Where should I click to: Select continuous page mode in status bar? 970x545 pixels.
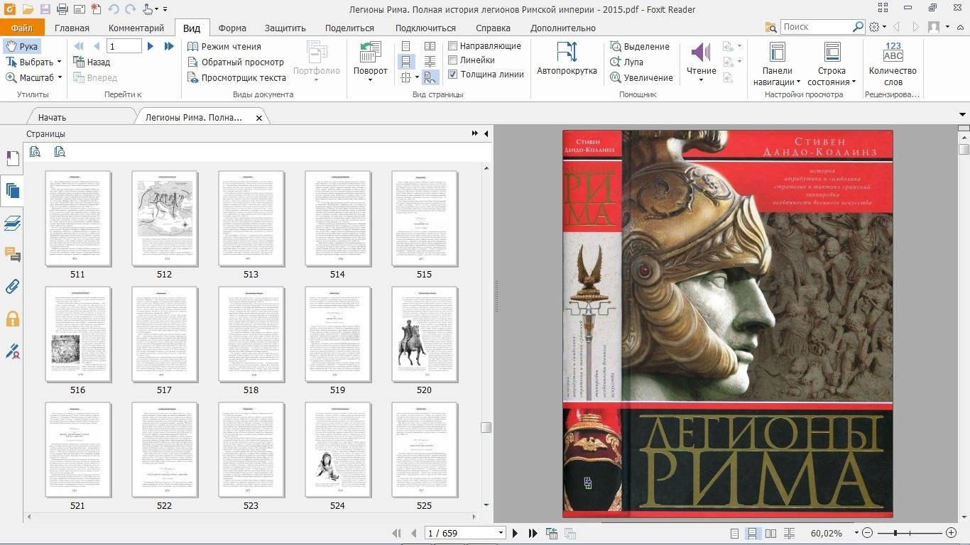[x=753, y=533]
